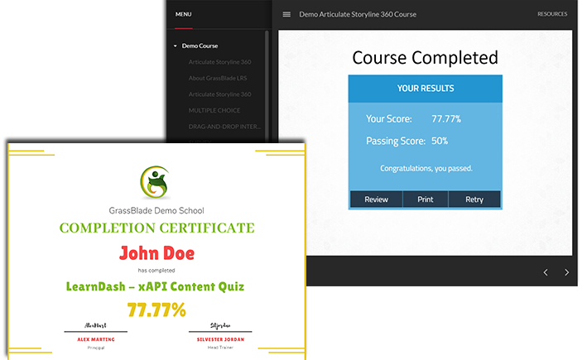Viewport: 587px width, 360px height.
Task: Select the second Articulate Storyline 360 item
Action: click(x=219, y=94)
